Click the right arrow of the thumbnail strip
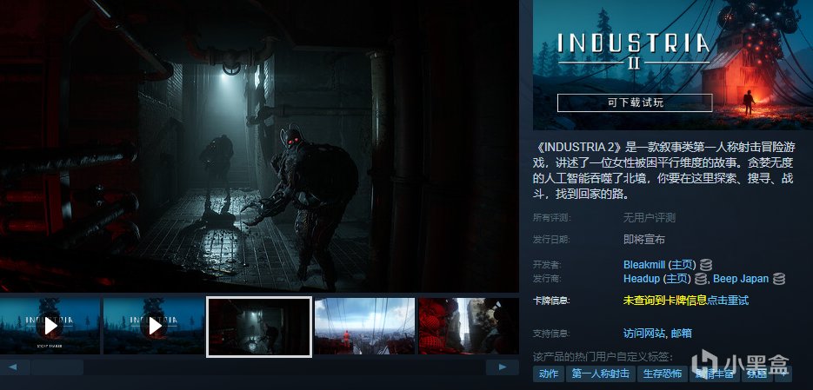This screenshot has width=813, height=390. 502,367
